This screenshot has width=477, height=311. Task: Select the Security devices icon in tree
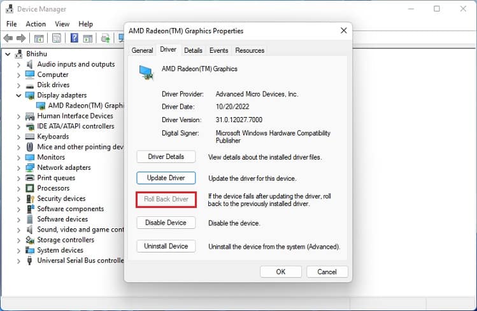[30, 198]
